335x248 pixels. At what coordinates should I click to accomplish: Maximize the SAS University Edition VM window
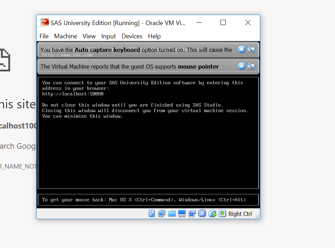pyautogui.click(x=223, y=22)
